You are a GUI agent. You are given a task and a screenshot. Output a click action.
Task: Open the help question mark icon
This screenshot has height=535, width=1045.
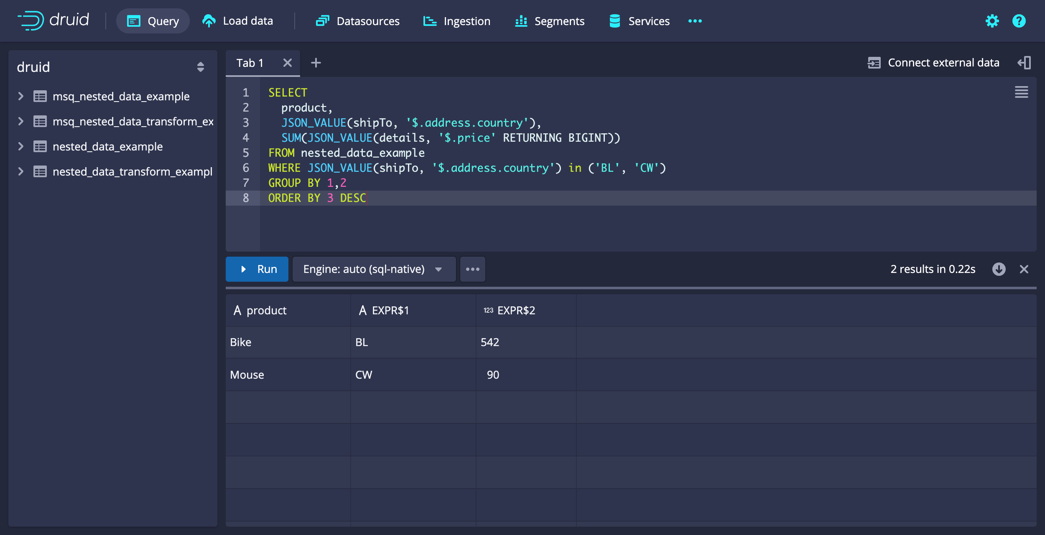click(x=1019, y=21)
